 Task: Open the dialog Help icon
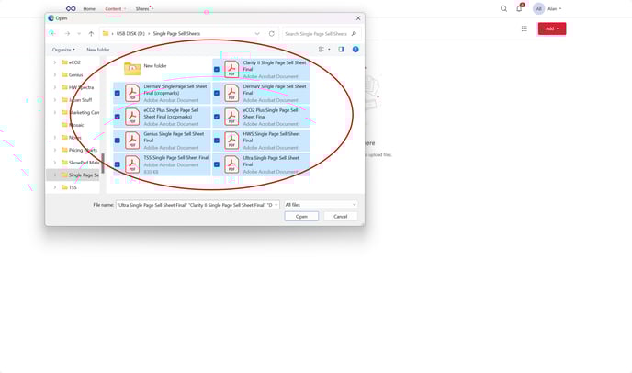pyautogui.click(x=355, y=50)
